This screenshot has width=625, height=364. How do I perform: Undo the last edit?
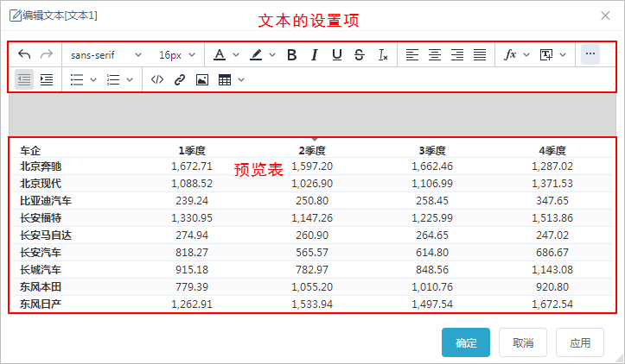[x=24, y=54]
